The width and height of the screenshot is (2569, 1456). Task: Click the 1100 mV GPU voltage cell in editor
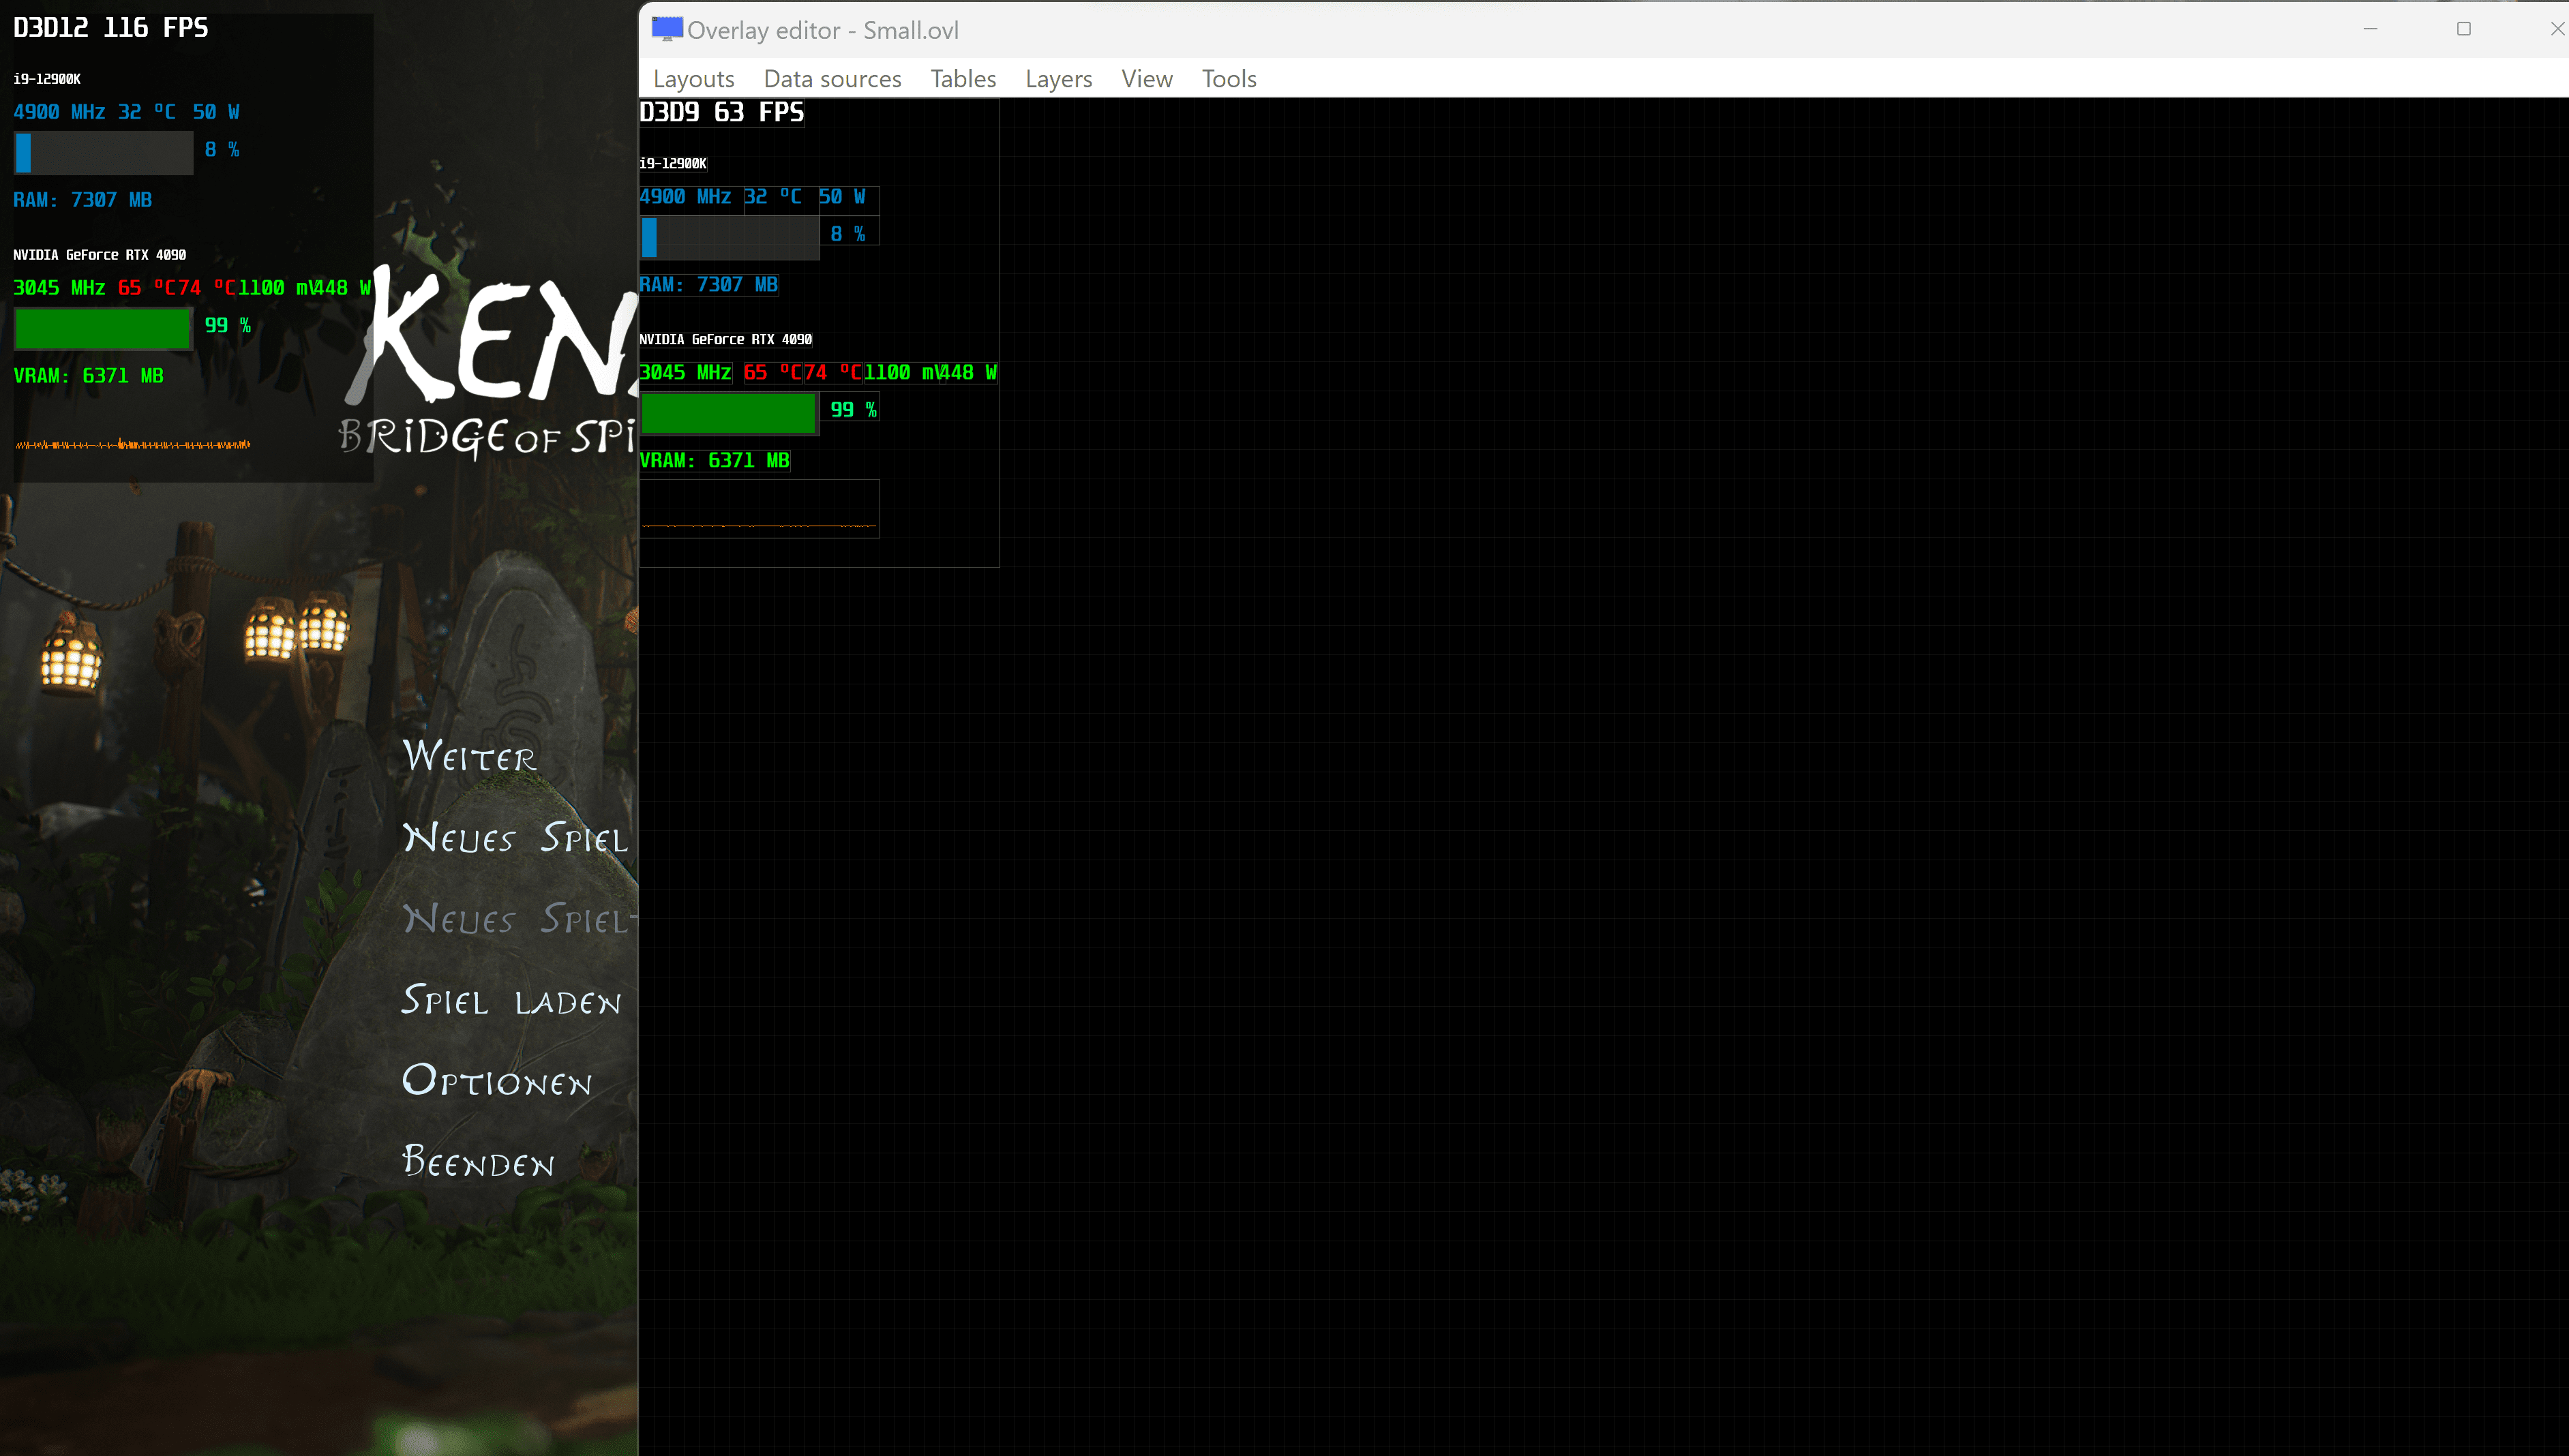click(904, 373)
